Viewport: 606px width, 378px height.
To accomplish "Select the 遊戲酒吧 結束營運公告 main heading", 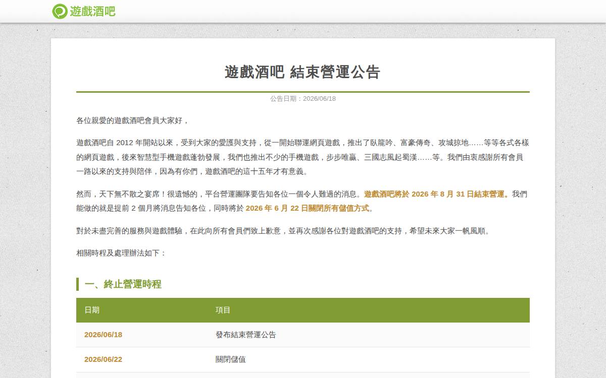I will coord(302,72).
